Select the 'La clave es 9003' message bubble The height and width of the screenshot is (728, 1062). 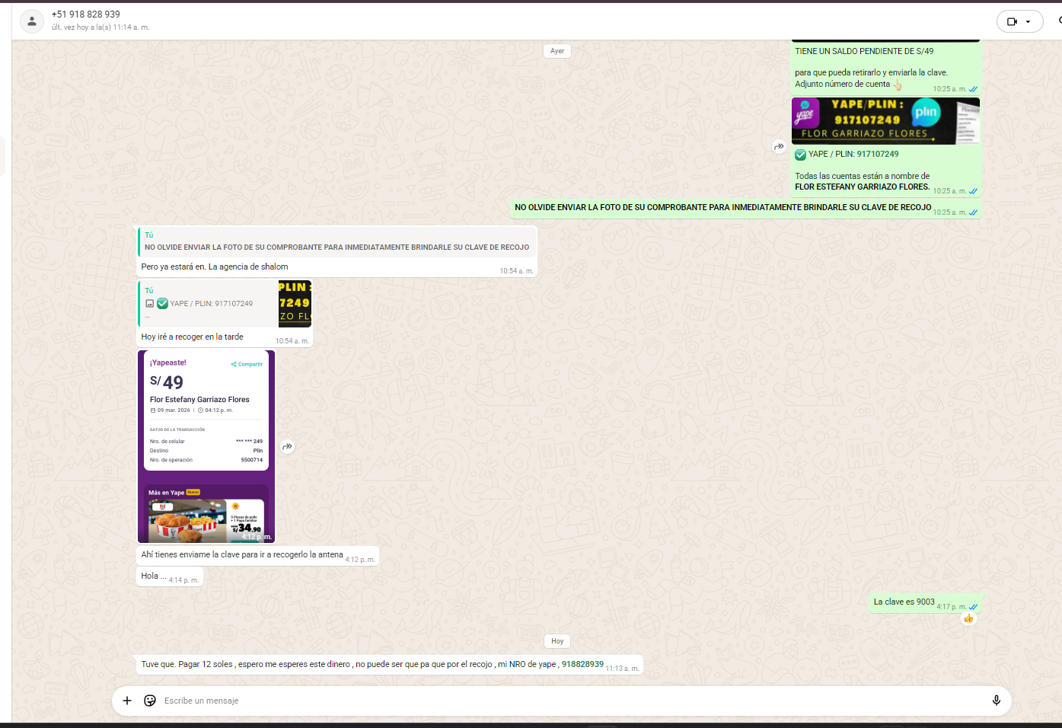(x=904, y=602)
